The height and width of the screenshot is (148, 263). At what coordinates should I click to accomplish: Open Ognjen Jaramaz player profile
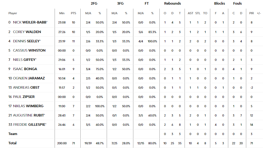click(29, 78)
